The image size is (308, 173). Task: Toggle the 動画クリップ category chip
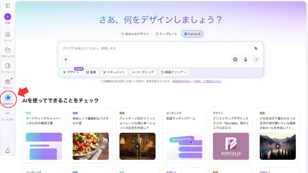coord(173,72)
